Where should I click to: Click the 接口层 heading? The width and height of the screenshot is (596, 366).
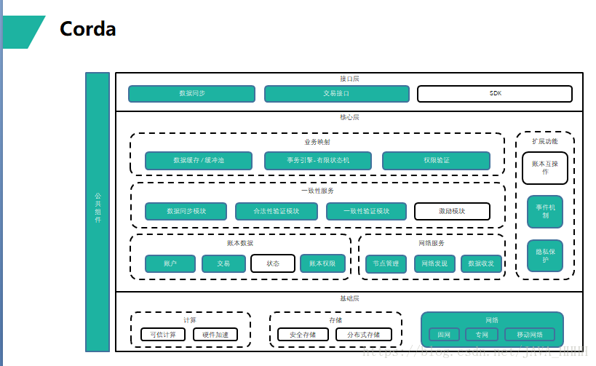pos(349,79)
